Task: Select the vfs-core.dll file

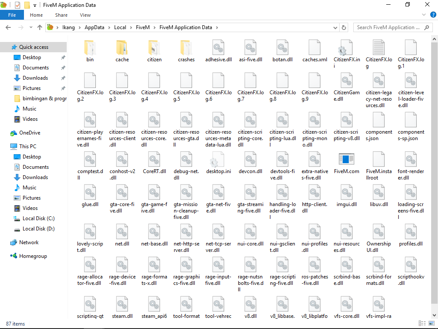Action: click(x=346, y=308)
